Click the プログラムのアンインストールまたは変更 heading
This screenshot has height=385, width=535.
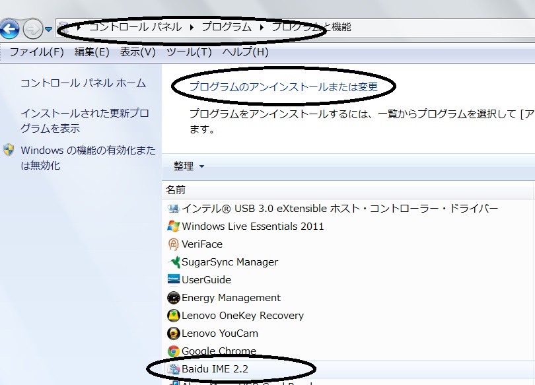pos(283,87)
